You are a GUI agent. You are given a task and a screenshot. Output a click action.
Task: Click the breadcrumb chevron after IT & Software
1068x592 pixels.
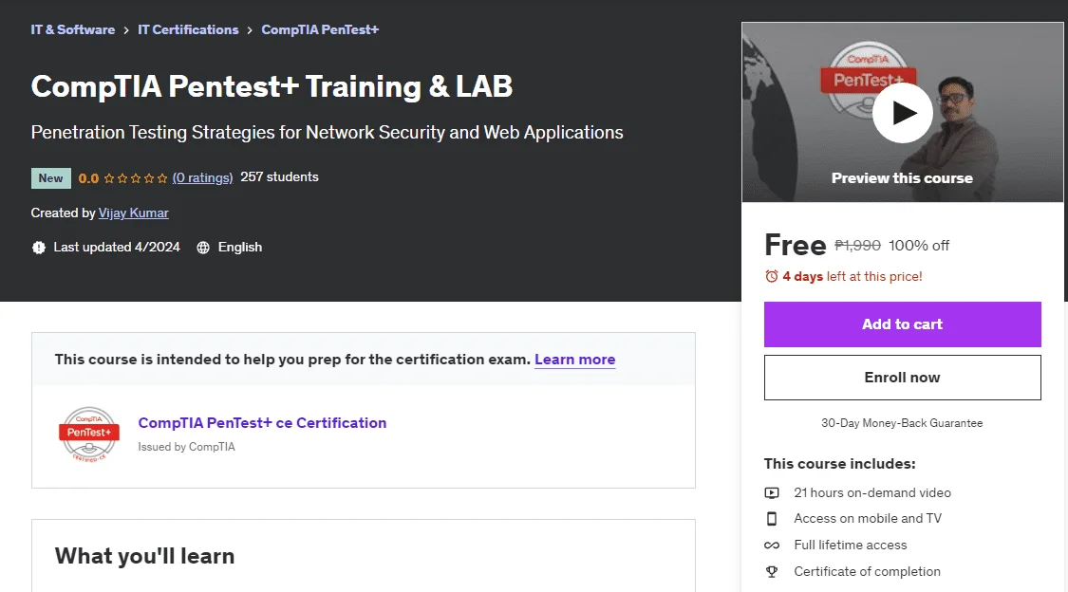[x=126, y=30]
